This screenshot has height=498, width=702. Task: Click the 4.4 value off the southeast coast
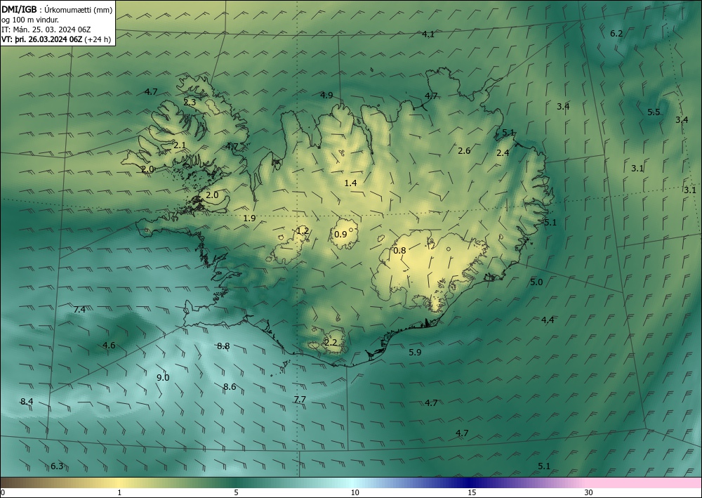(548, 320)
